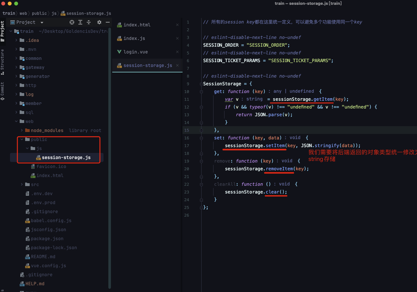The width and height of the screenshot is (417, 292).
Task: Toggle the Project tool window tab
Action: click(3, 31)
